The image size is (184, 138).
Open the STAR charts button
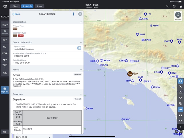[x=5, y=53]
